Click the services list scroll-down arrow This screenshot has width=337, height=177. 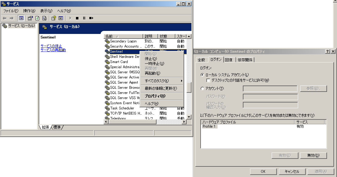[x=189, y=117]
